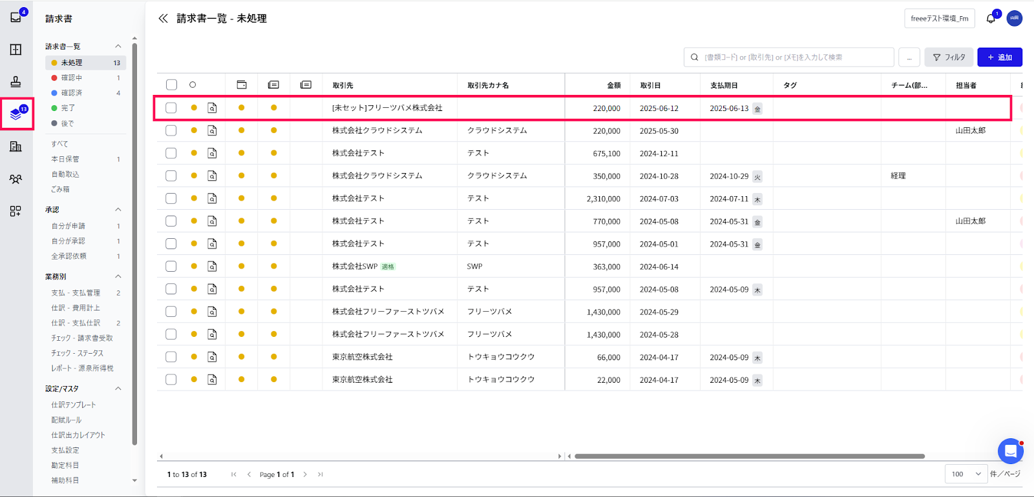Go to last page arrow

pos(320,474)
